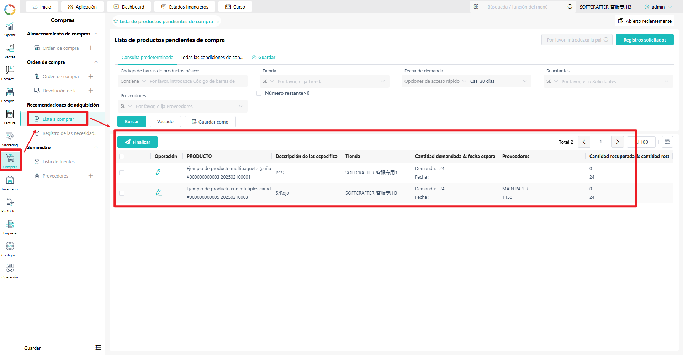
Task: Click the Buscar button
Action: [x=132, y=121]
